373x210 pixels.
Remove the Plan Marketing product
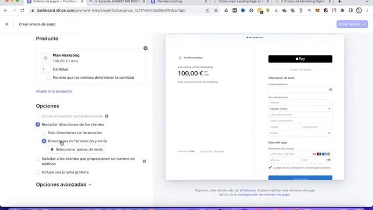145,48
